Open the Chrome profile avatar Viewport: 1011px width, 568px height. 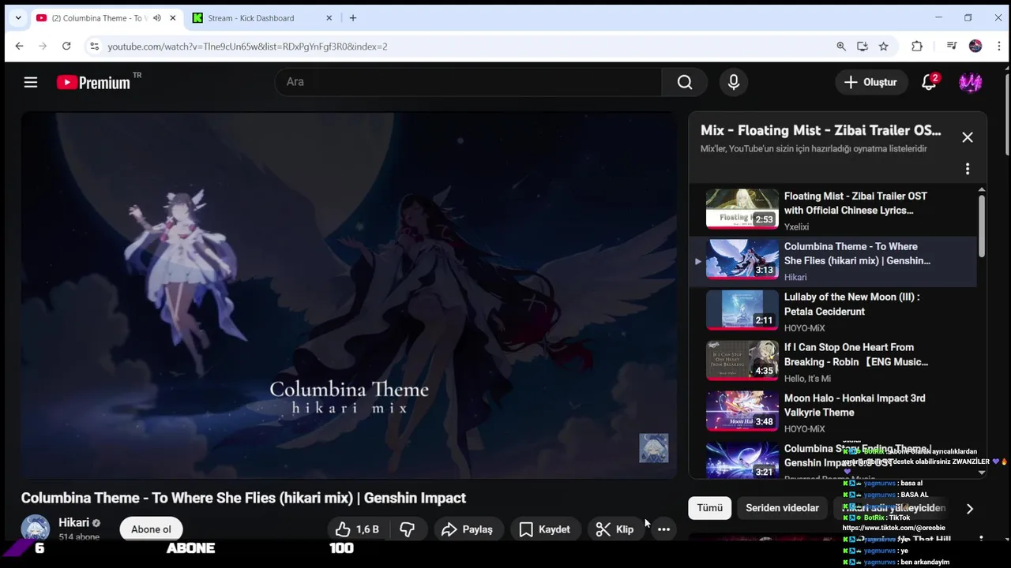[975, 47]
